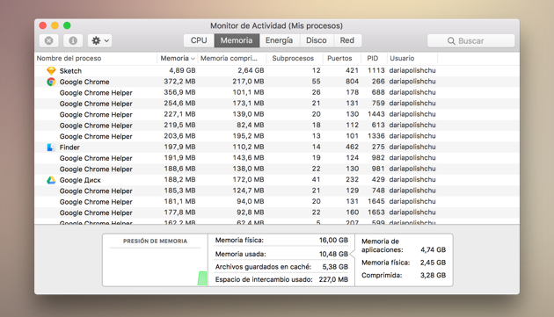Click the yellow minimize window button
This screenshot has height=317, width=554.
coord(55,25)
